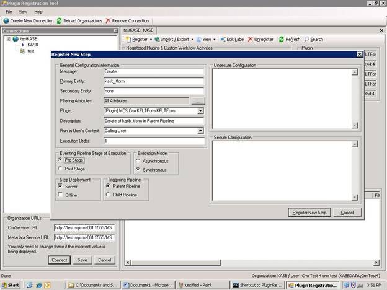387x290 pixels.
Task: Close the Register New Step dialog
Action: (x=360, y=55)
